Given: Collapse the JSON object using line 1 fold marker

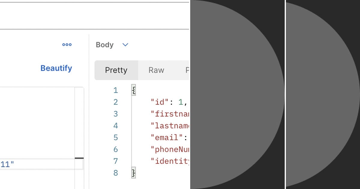Looking at the screenshot, I should point(133,90).
